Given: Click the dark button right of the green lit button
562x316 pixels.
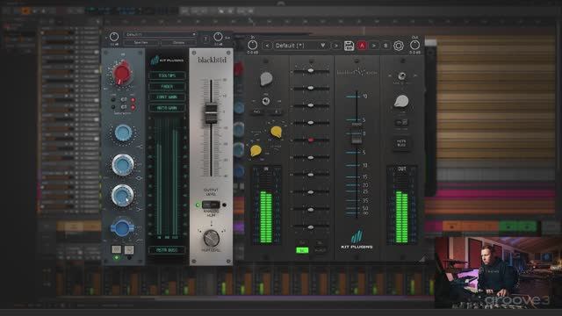Looking at the screenshot, I should coord(320,250).
